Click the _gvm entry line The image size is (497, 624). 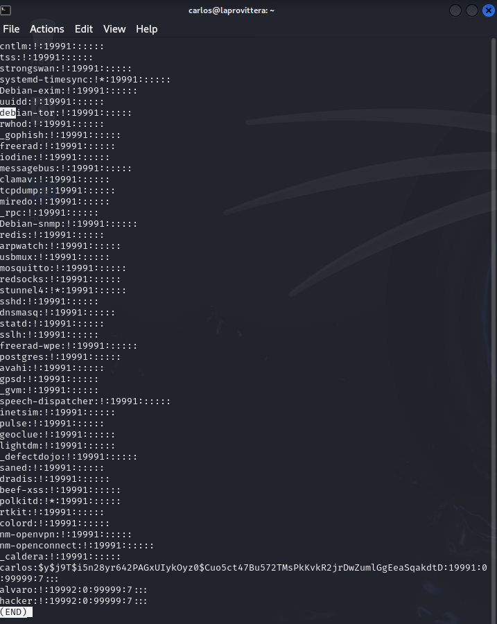49,390
